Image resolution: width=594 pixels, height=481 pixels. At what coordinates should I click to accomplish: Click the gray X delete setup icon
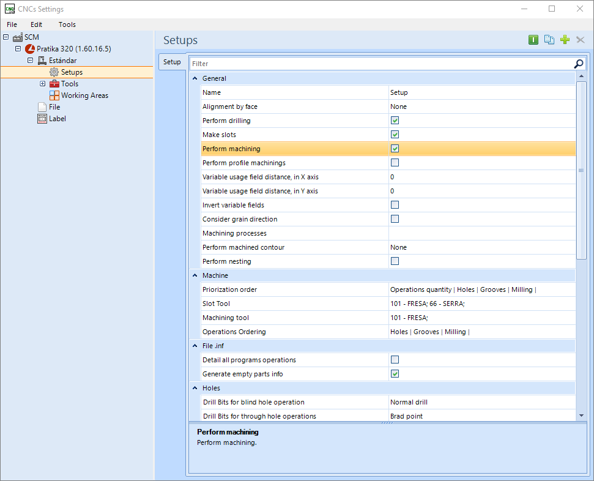[x=581, y=40]
